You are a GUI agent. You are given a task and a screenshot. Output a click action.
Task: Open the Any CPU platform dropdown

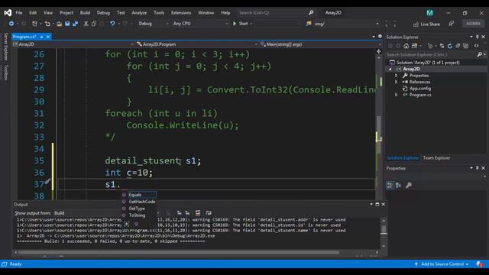200,24
